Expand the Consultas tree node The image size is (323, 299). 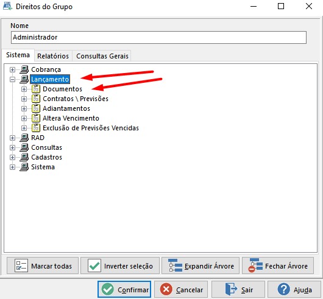pos(12,147)
